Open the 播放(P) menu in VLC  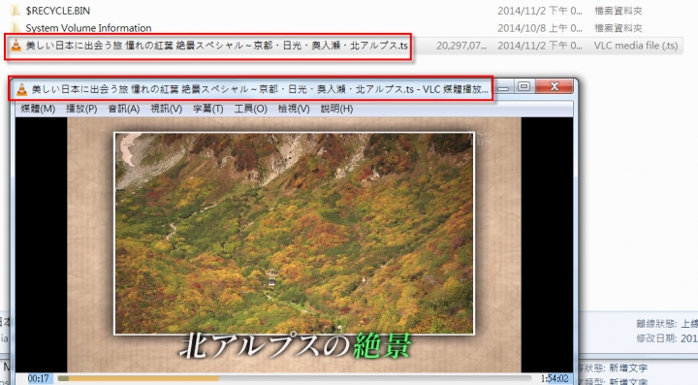pyautogui.click(x=81, y=109)
